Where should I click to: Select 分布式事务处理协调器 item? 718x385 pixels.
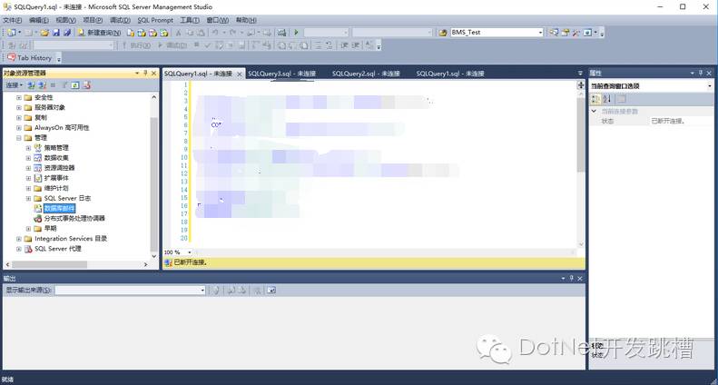pyautogui.click(x=74, y=219)
